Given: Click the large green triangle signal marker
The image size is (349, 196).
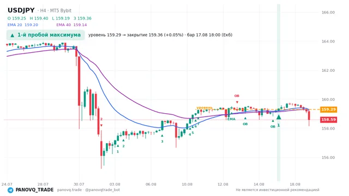Looking at the screenshot, I should (279, 117).
